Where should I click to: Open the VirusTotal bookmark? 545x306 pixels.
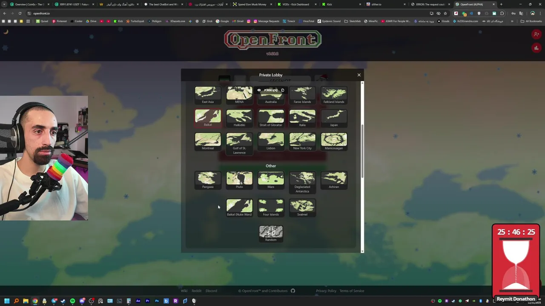(x=306, y=21)
